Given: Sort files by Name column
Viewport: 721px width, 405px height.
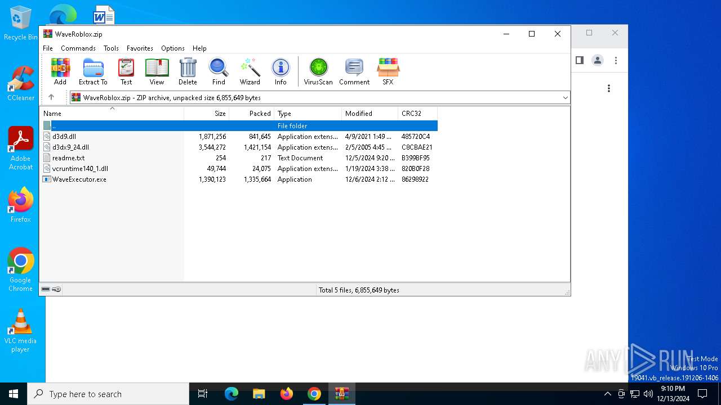Looking at the screenshot, I should (112, 114).
